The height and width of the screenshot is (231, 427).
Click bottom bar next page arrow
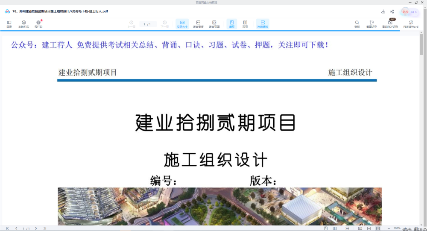(36, 228)
